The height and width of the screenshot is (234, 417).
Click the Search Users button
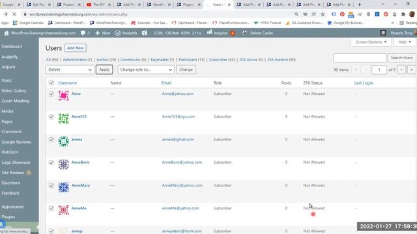point(401,58)
